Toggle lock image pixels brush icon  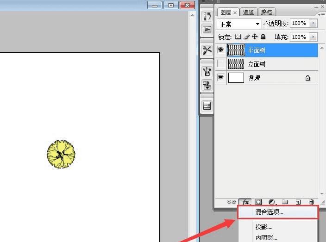246,37
